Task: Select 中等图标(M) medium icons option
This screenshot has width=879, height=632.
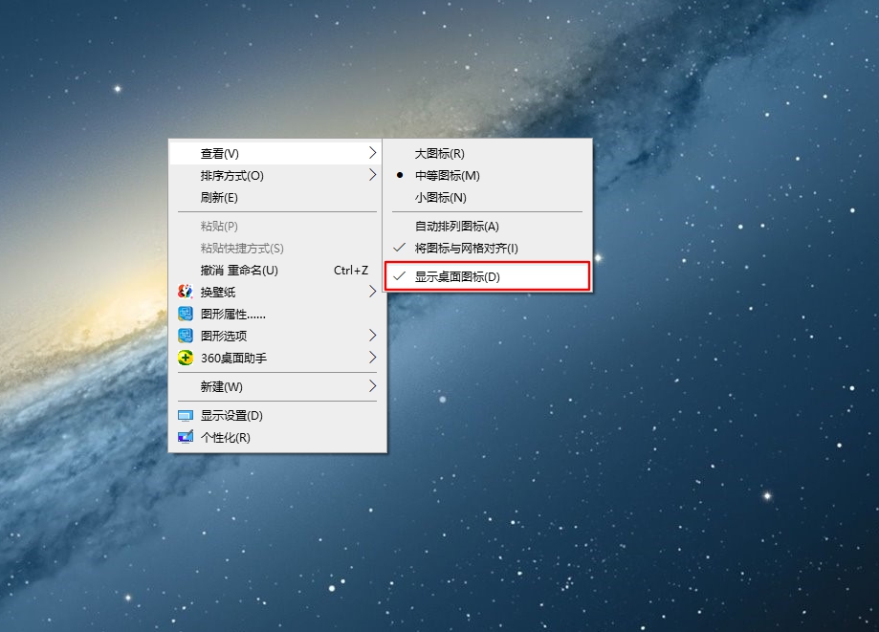Action: click(x=487, y=175)
